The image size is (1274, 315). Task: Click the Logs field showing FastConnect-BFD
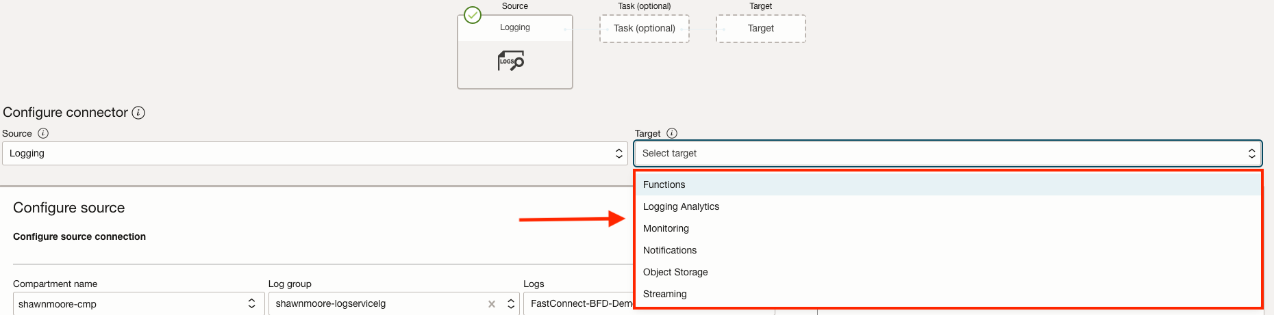click(x=579, y=304)
